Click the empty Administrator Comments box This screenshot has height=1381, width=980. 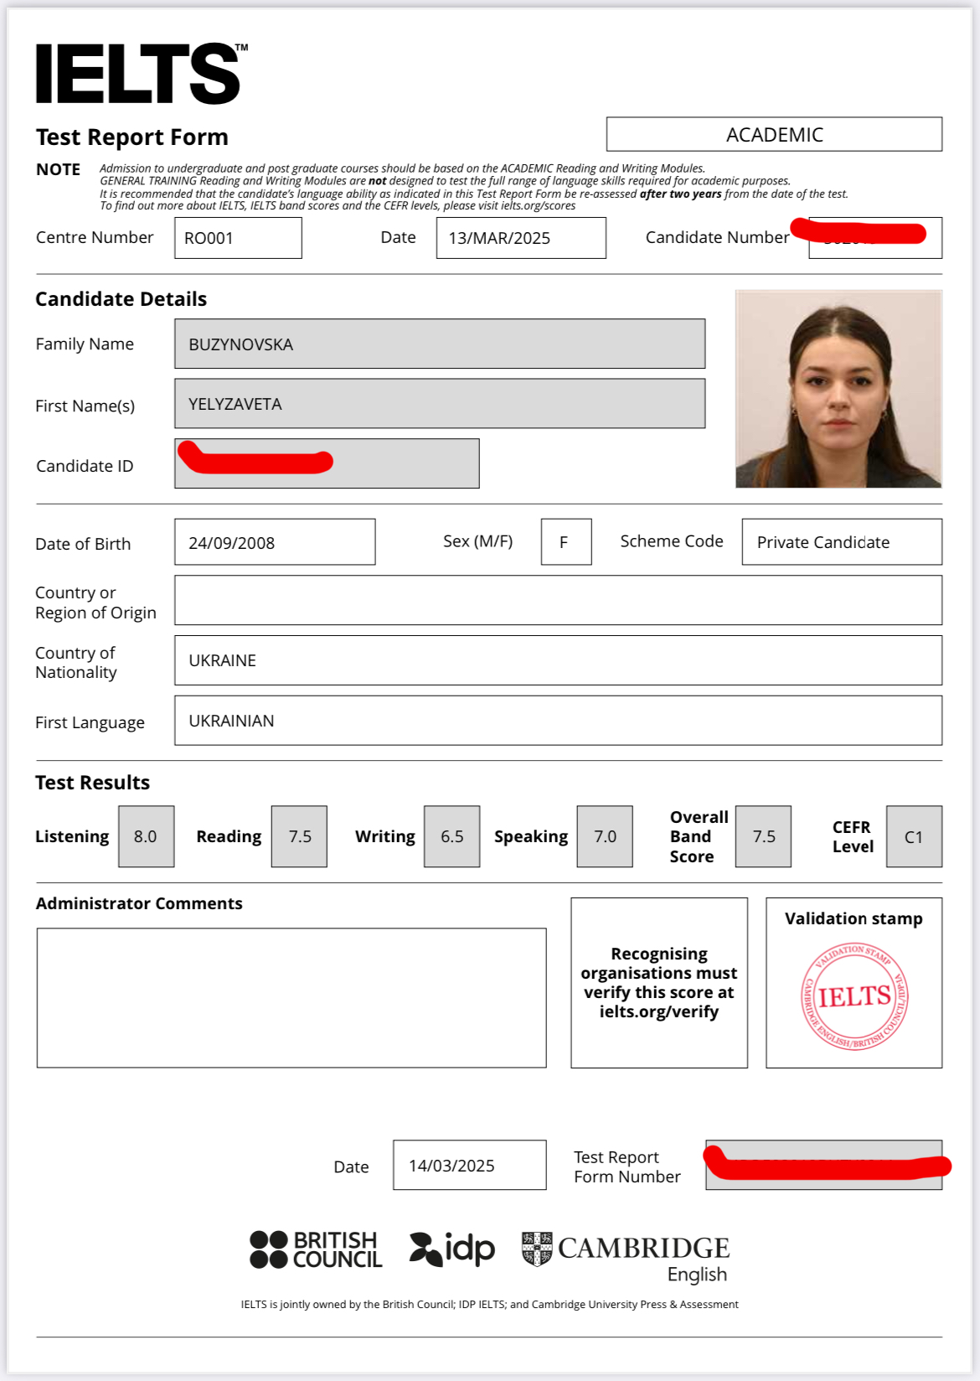[x=291, y=998]
